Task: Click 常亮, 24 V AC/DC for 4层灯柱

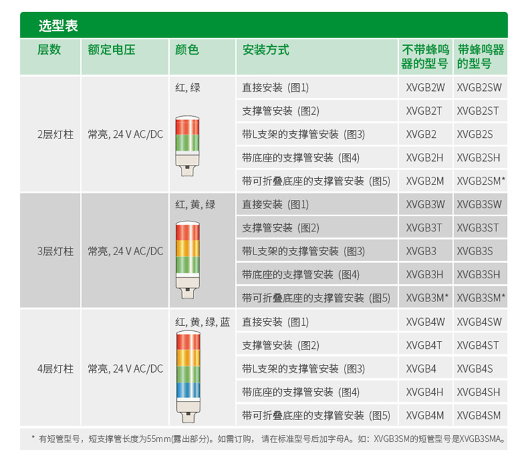Action: [125, 369]
